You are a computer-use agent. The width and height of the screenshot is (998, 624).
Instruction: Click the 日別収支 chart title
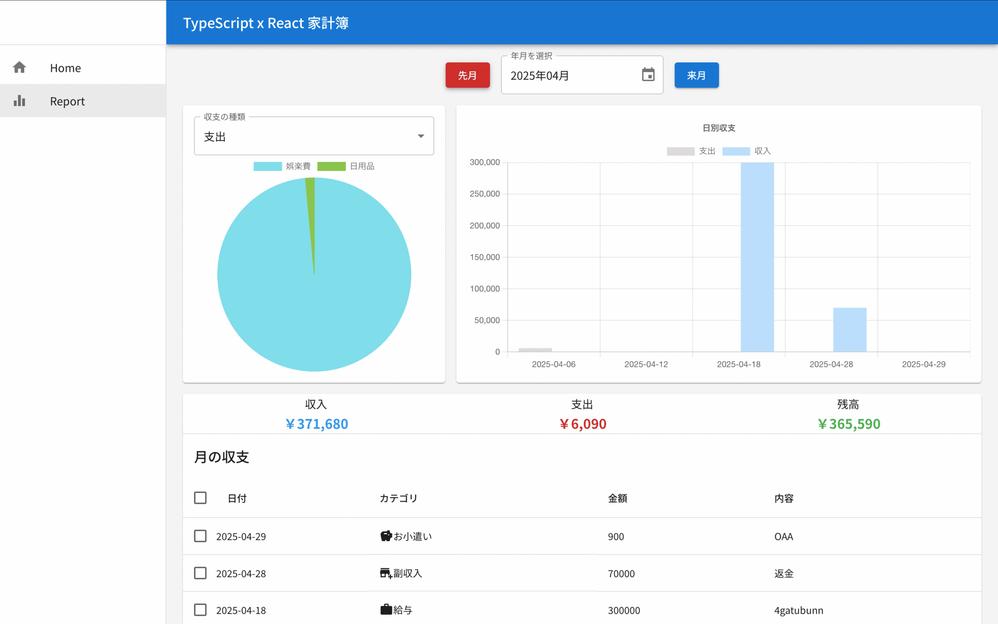tap(719, 128)
